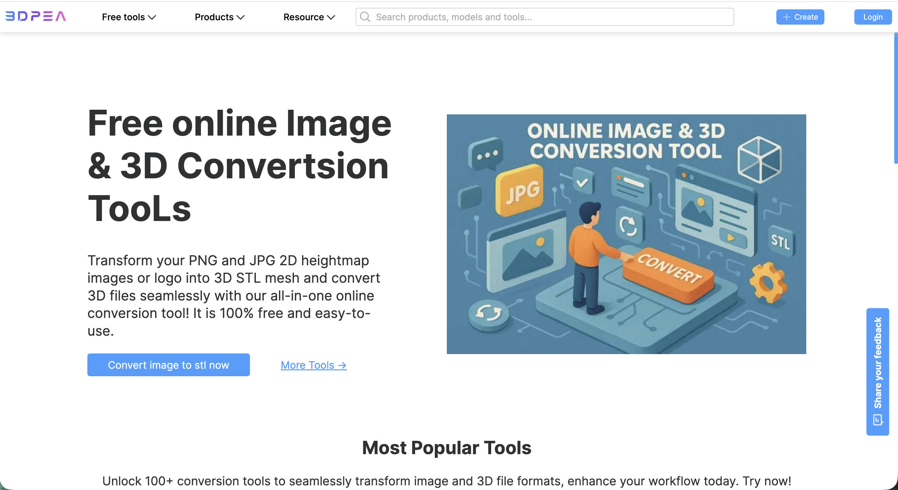
Task: Follow the More Tools link
Action: pyautogui.click(x=307, y=365)
